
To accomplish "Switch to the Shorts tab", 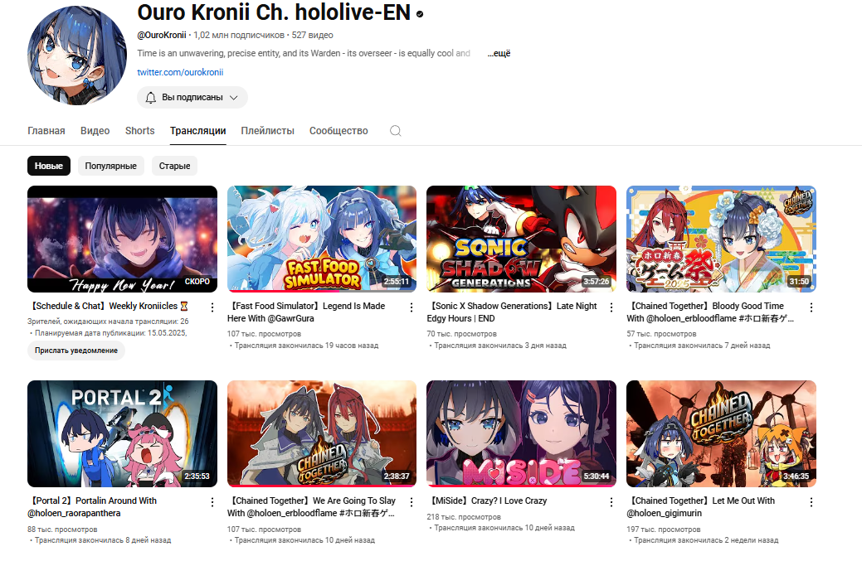I will pyautogui.click(x=139, y=131).
